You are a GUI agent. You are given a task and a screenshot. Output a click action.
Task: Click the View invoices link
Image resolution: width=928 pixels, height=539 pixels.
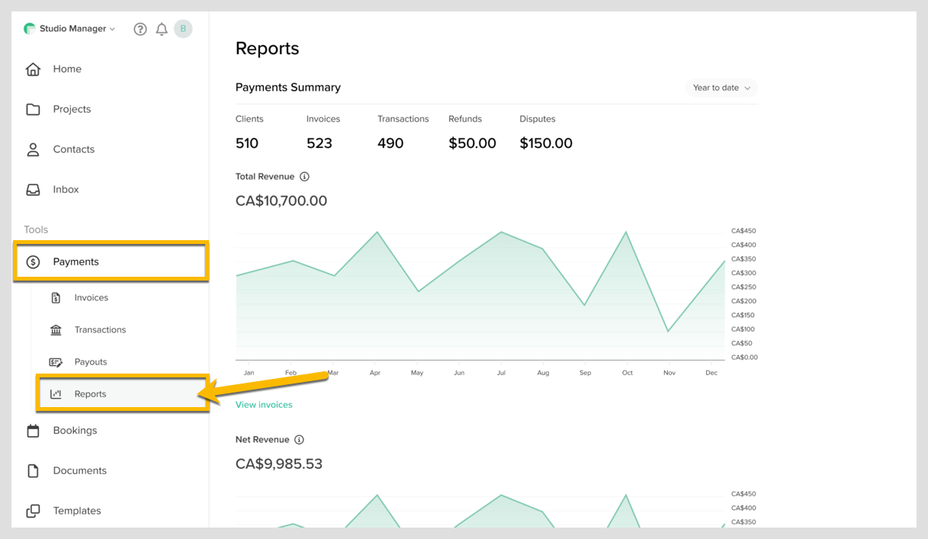(264, 405)
